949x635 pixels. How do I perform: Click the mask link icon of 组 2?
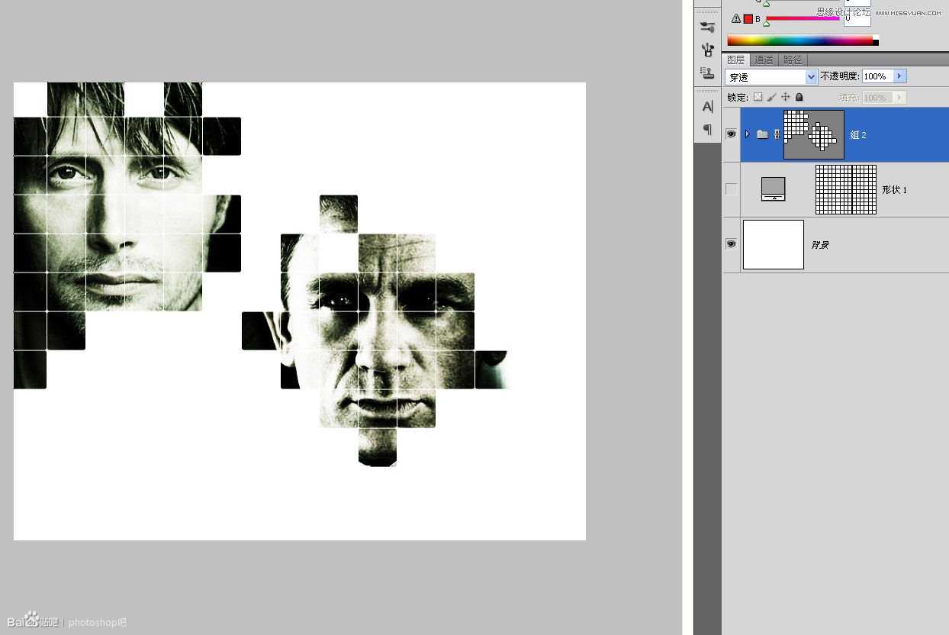click(x=777, y=134)
